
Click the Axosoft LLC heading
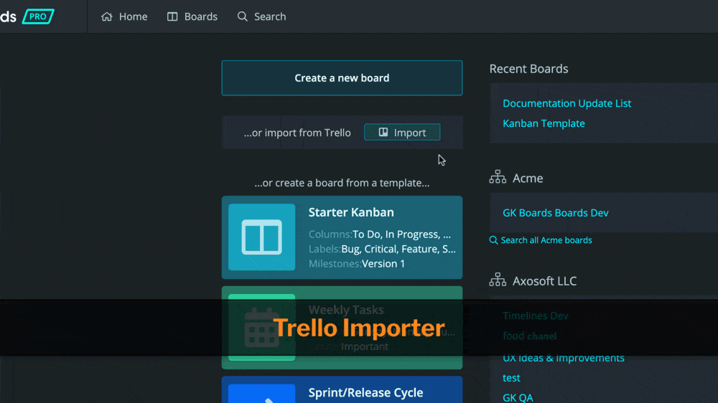pos(544,281)
